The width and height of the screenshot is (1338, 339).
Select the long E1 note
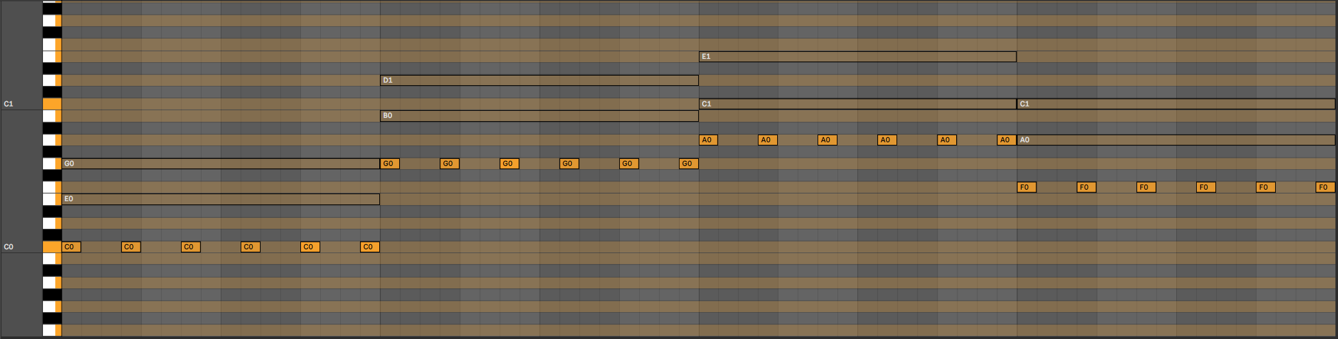tap(857, 57)
